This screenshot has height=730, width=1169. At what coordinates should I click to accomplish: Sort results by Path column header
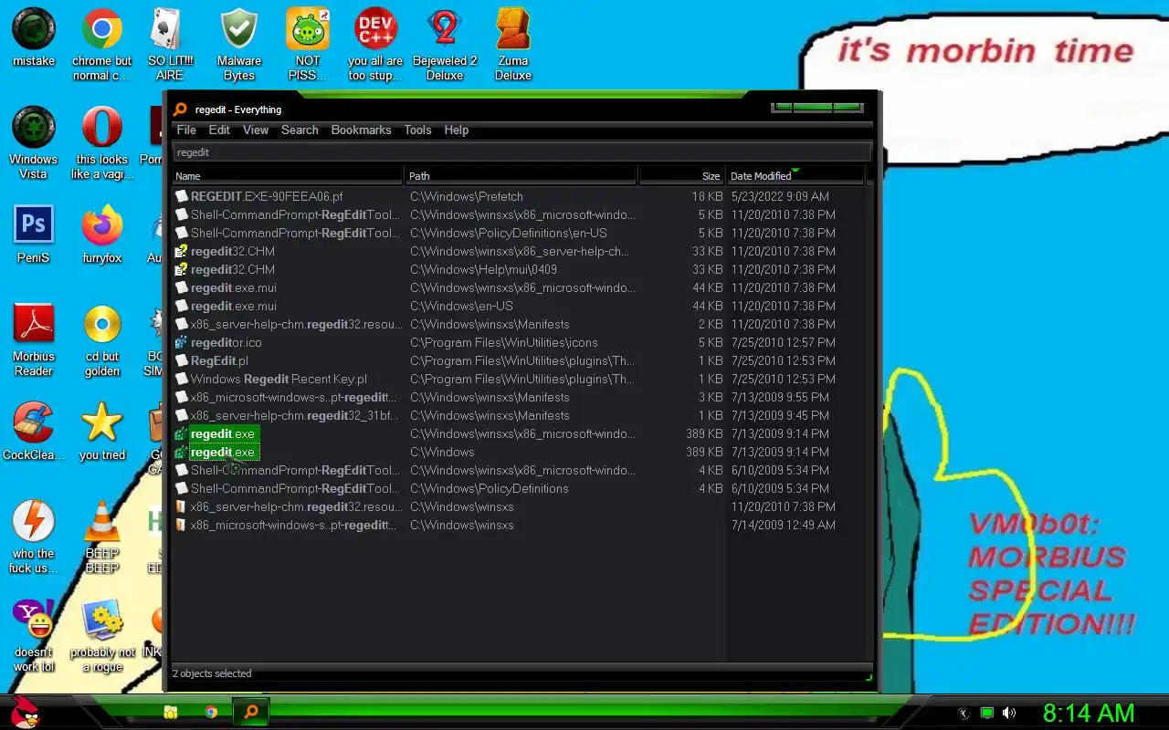tap(521, 176)
